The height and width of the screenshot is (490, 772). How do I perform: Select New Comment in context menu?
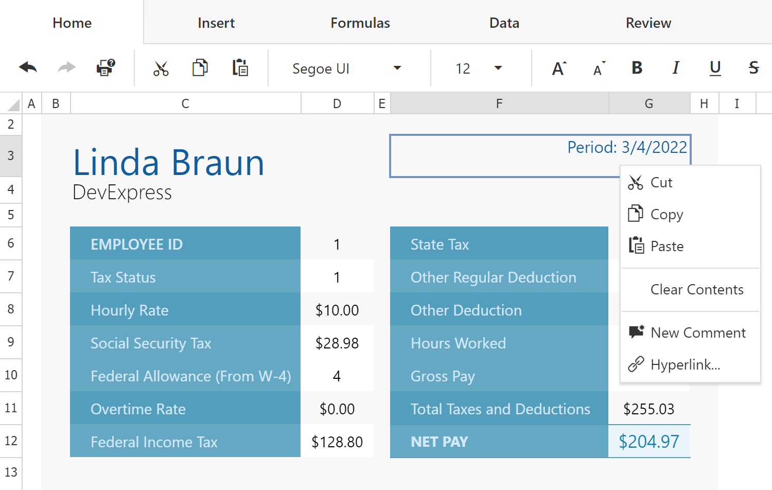[697, 333]
